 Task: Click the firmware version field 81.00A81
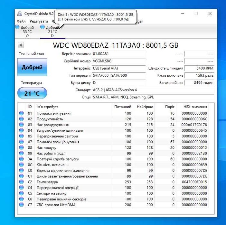click(x=118, y=54)
